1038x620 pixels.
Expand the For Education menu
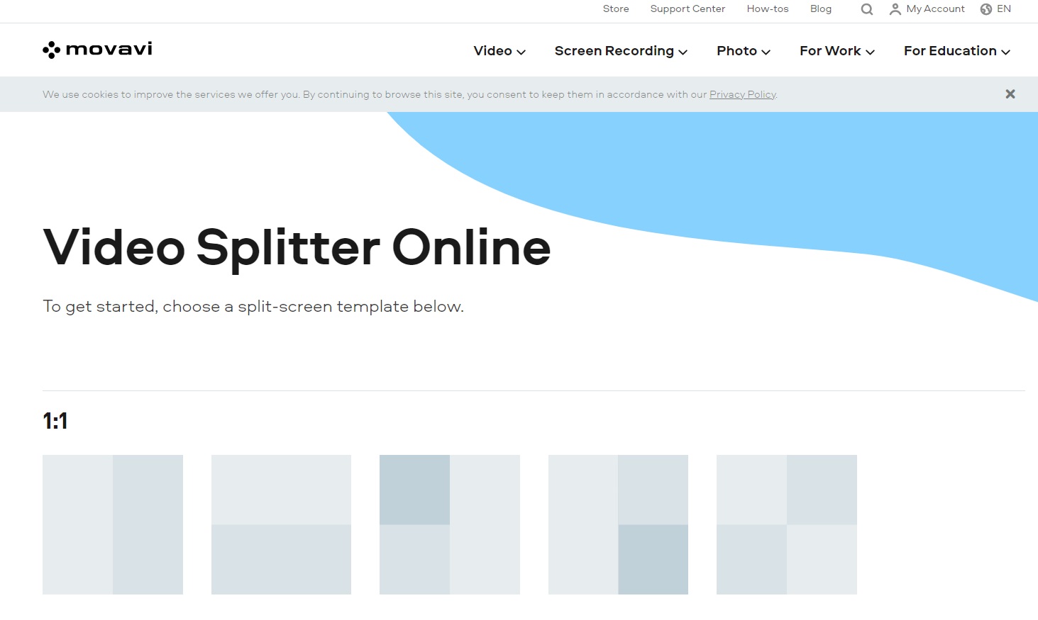(956, 50)
